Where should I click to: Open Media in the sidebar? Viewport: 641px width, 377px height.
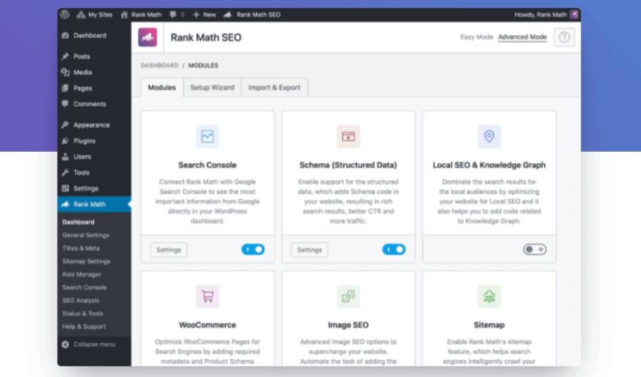94,73
